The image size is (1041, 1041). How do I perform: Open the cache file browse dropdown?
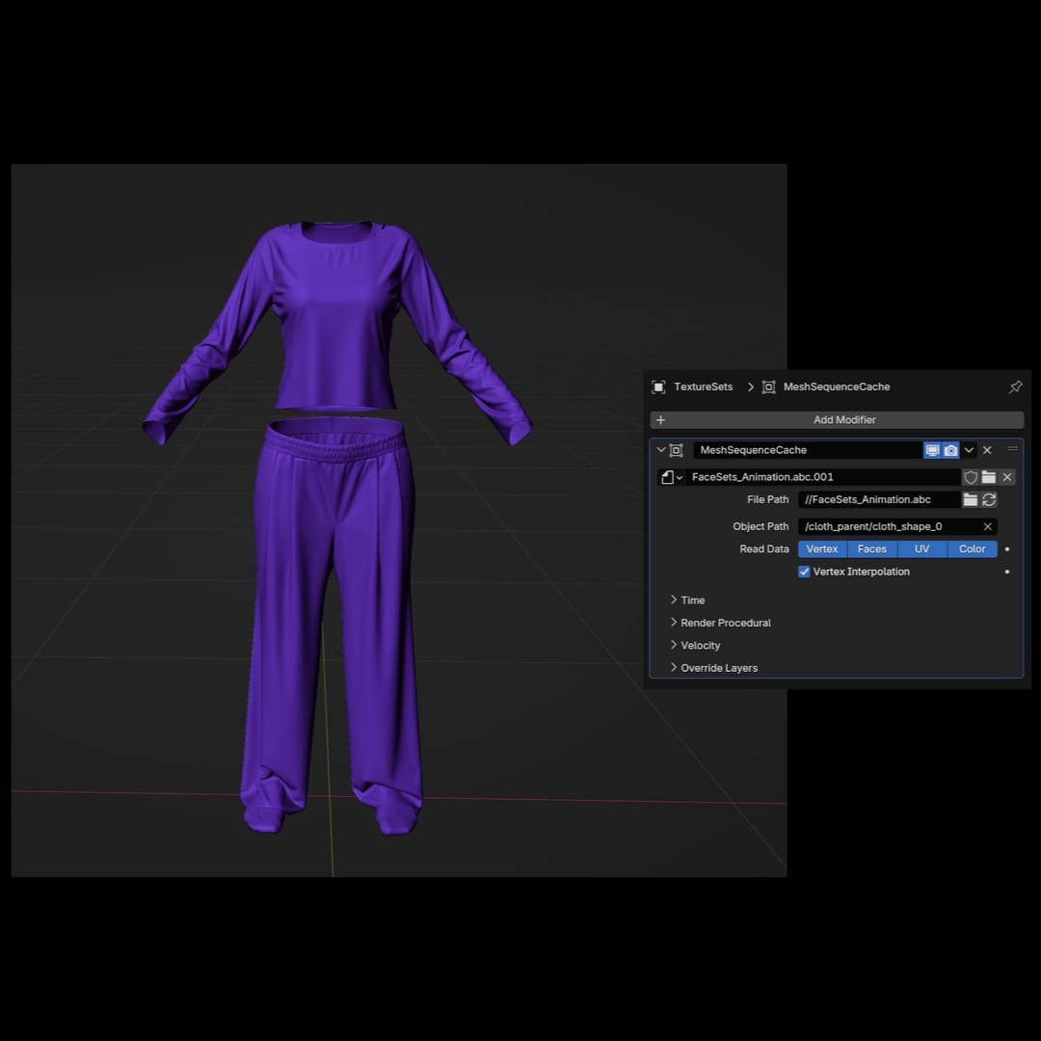click(x=671, y=477)
